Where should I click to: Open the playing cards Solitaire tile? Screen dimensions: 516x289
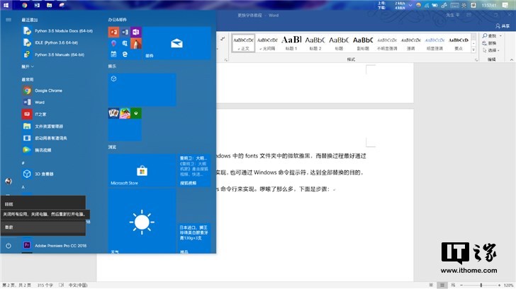pos(113,113)
